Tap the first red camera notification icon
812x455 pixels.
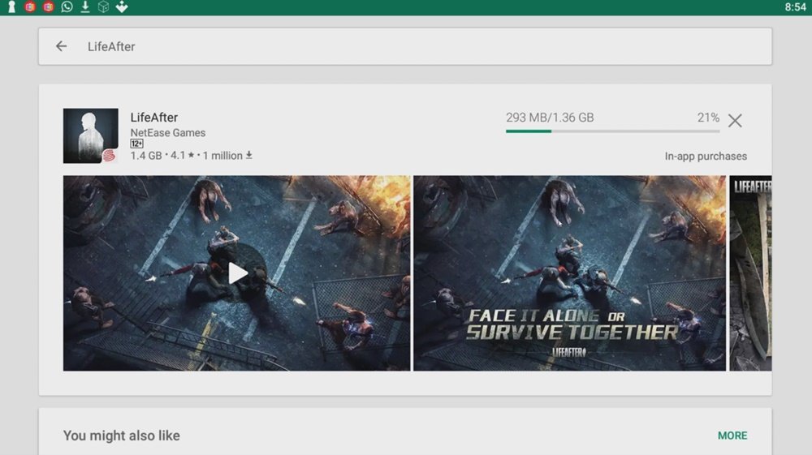point(30,6)
